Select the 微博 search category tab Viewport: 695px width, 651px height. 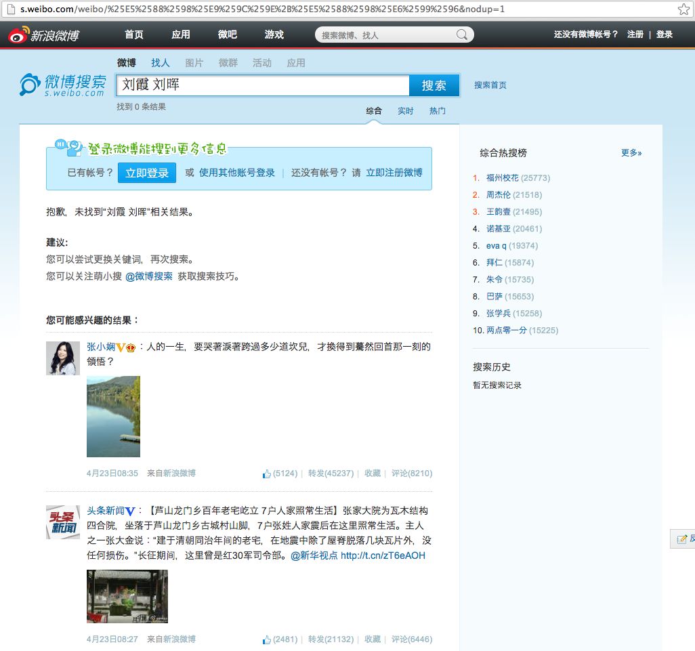point(126,62)
